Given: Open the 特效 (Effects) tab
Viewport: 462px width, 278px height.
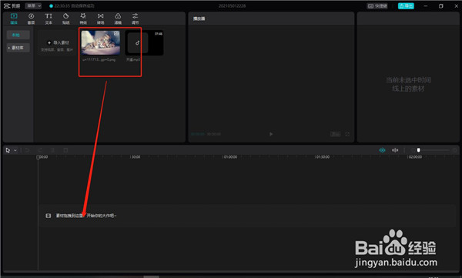Looking at the screenshot, I should [x=83, y=18].
